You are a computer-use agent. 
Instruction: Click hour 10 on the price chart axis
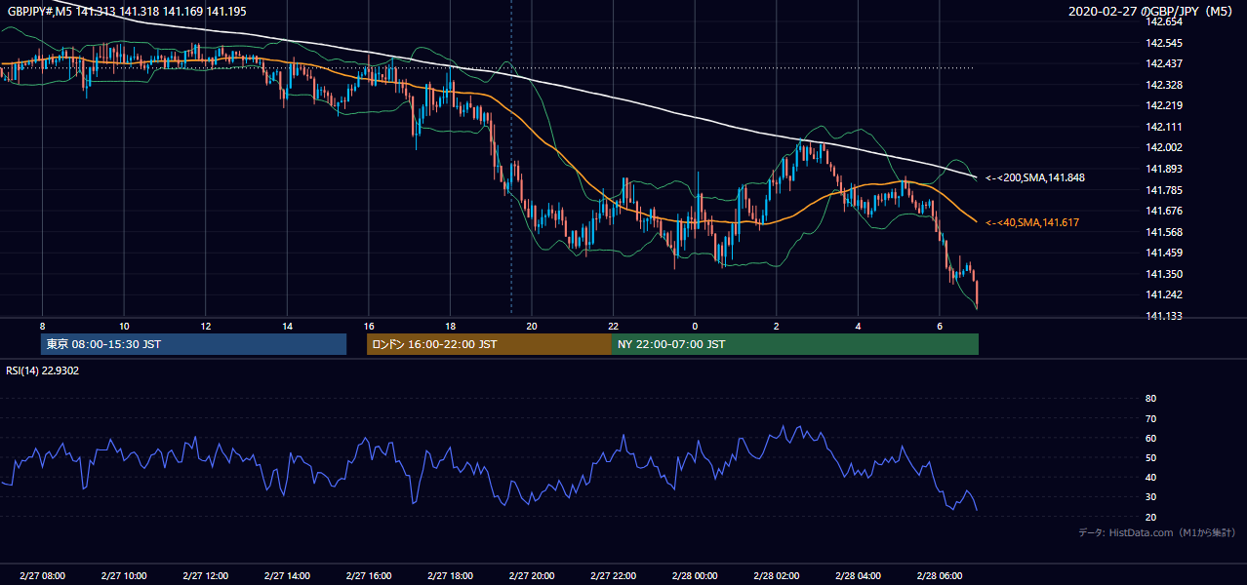pos(124,326)
